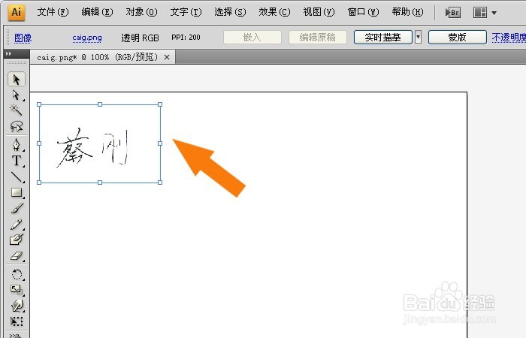Click the 蒙版 button

[457, 38]
